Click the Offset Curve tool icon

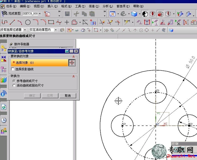tap(74, 22)
